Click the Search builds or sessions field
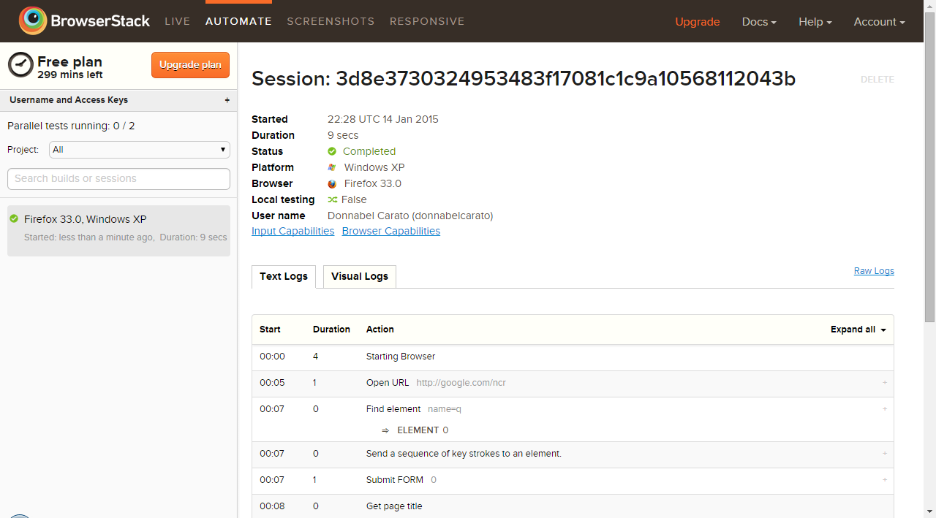This screenshot has width=936, height=518. pyautogui.click(x=118, y=178)
